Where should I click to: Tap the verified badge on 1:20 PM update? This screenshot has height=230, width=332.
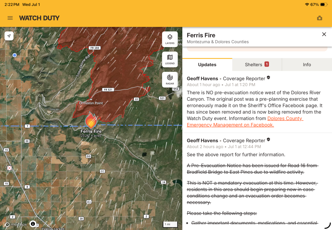point(268,78)
